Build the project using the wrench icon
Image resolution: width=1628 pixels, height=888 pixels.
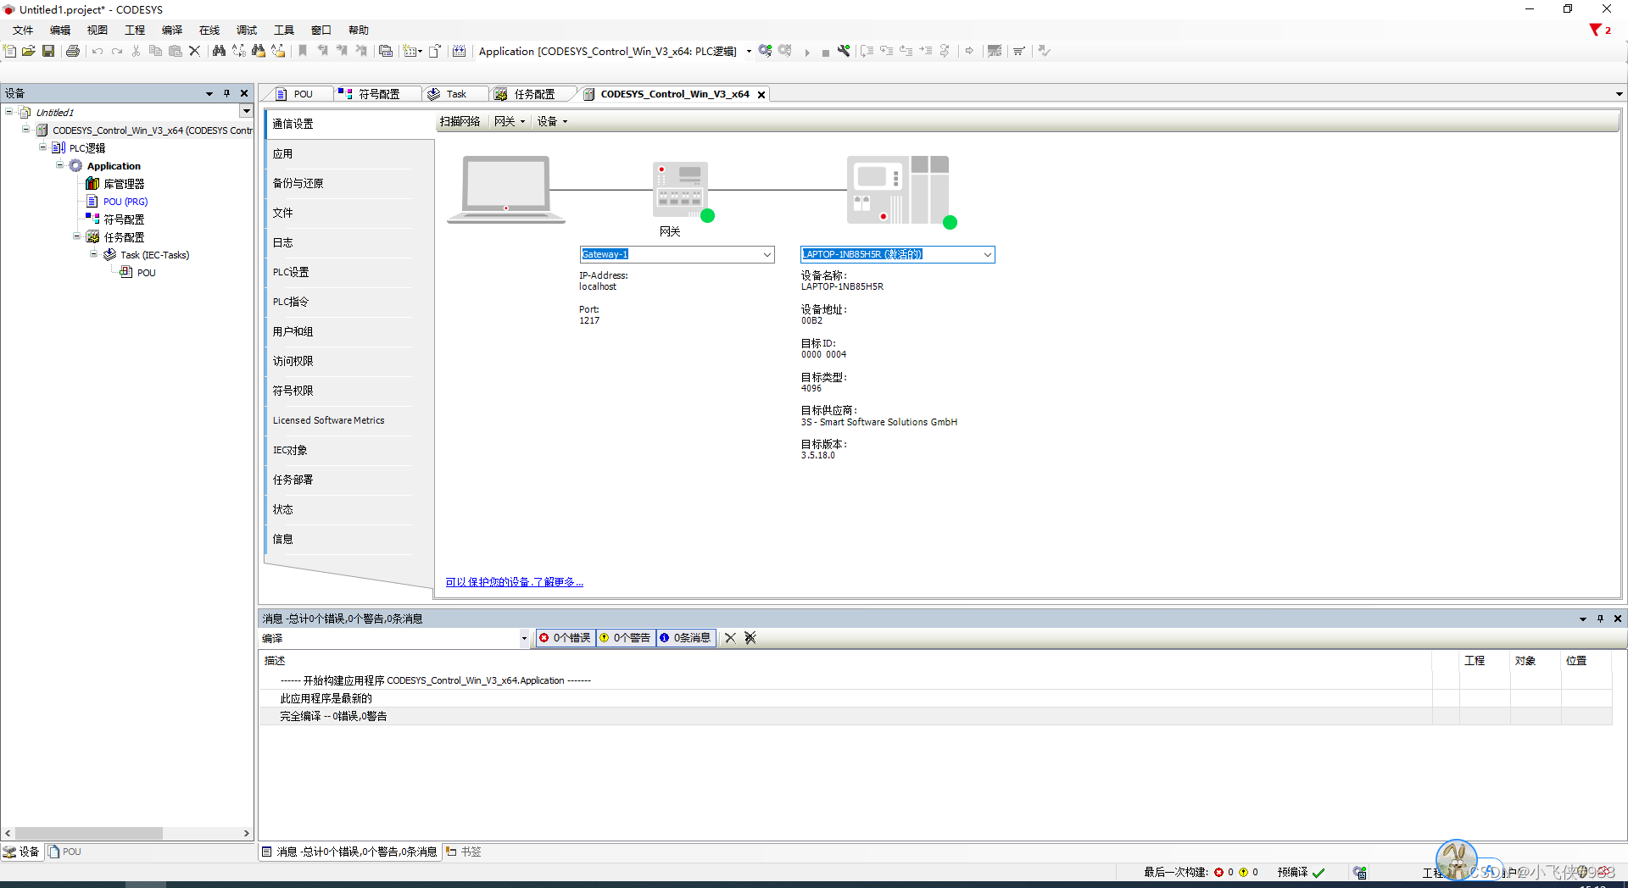point(845,51)
